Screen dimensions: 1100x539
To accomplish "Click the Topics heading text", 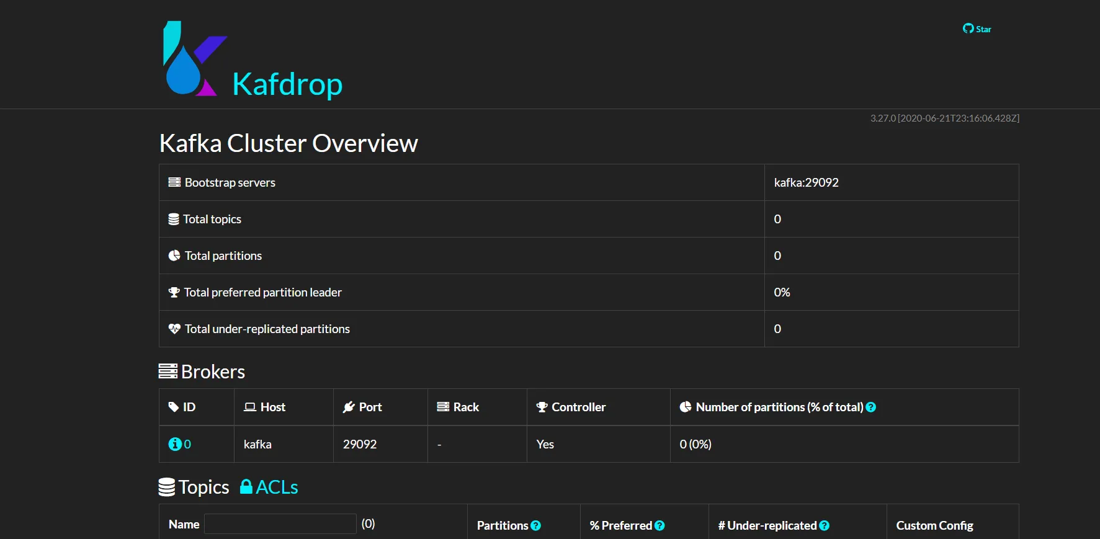I will coord(204,487).
